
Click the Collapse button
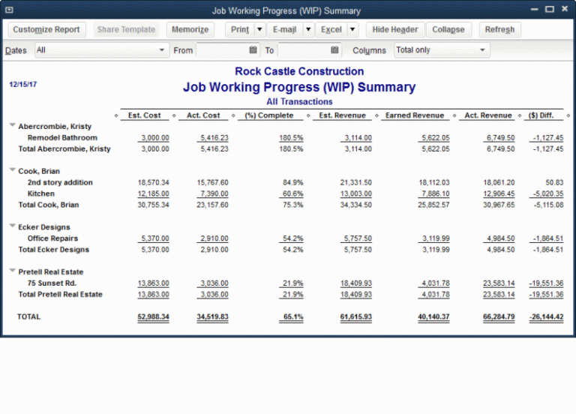click(x=448, y=29)
